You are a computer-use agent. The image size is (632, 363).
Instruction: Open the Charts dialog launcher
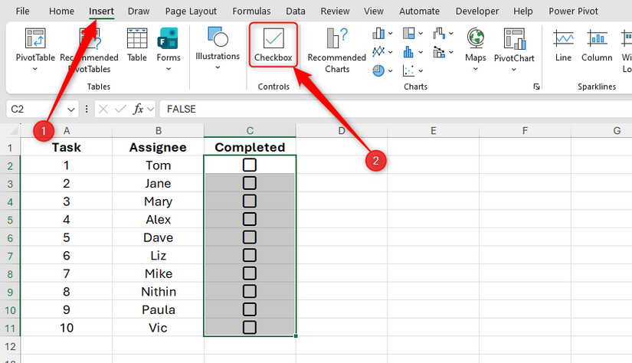[536, 87]
